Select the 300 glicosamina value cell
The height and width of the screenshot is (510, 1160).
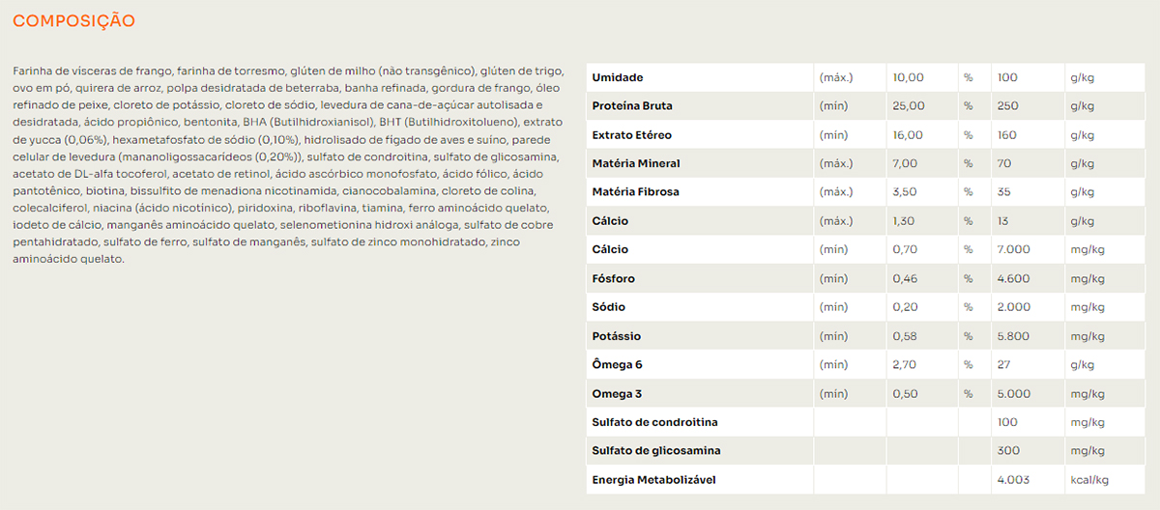pyautogui.click(x=1006, y=451)
